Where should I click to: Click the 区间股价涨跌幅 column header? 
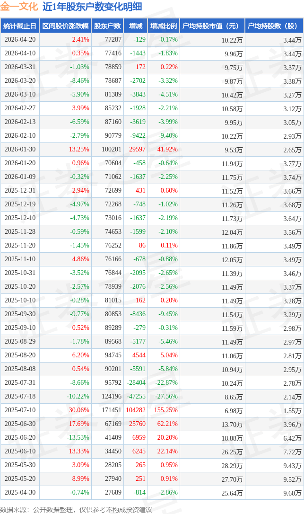point(65,26)
